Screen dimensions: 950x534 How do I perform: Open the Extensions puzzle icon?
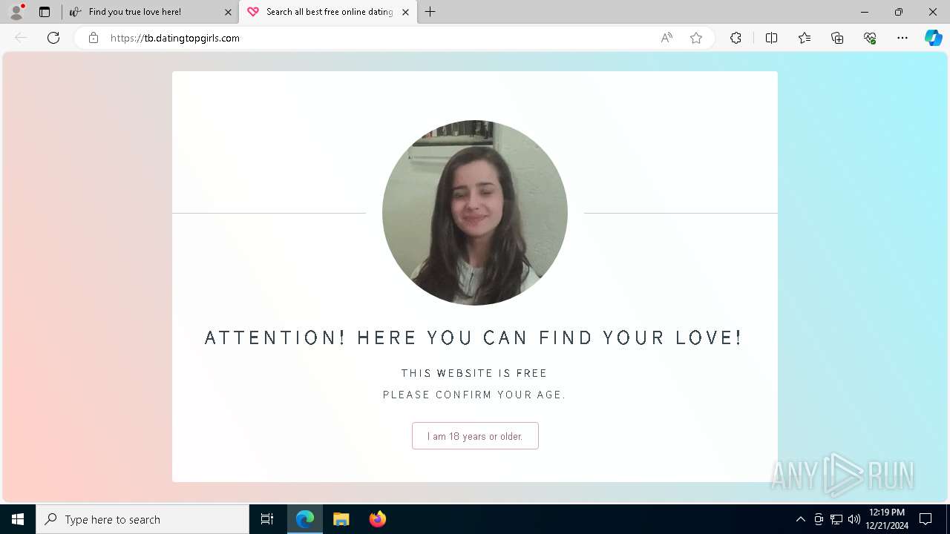pos(736,38)
